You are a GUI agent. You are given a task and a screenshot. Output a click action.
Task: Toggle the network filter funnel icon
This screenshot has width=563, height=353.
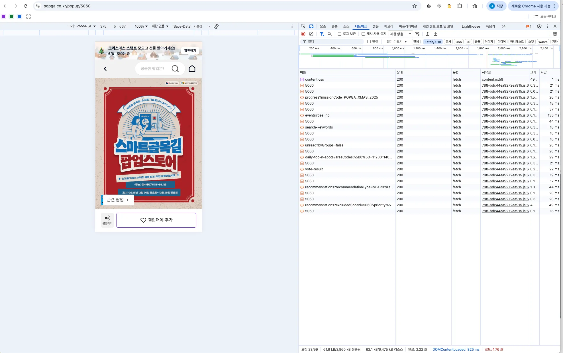pos(322,34)
